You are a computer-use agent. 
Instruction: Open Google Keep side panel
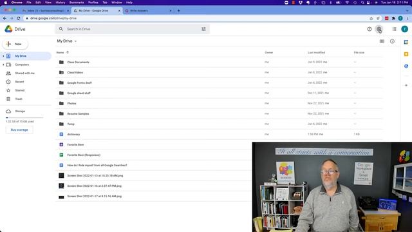[x=406, y=54]
